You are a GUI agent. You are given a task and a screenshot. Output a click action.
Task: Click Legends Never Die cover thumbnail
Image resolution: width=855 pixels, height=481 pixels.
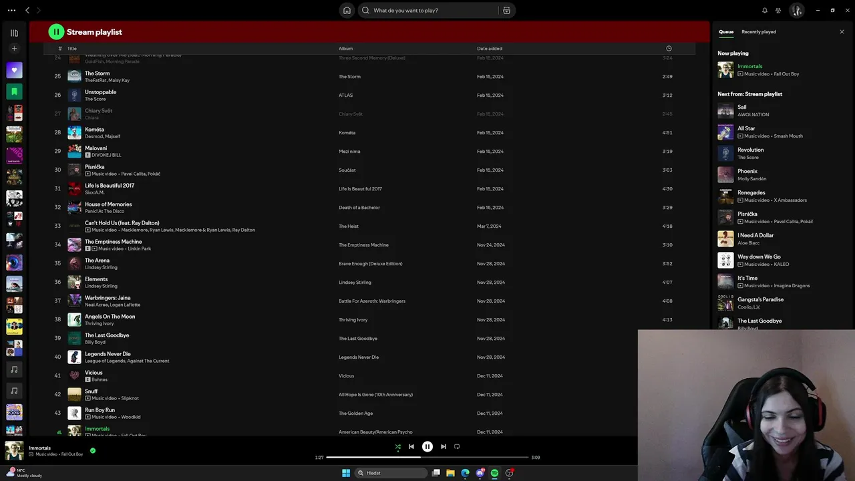point(74,357)
